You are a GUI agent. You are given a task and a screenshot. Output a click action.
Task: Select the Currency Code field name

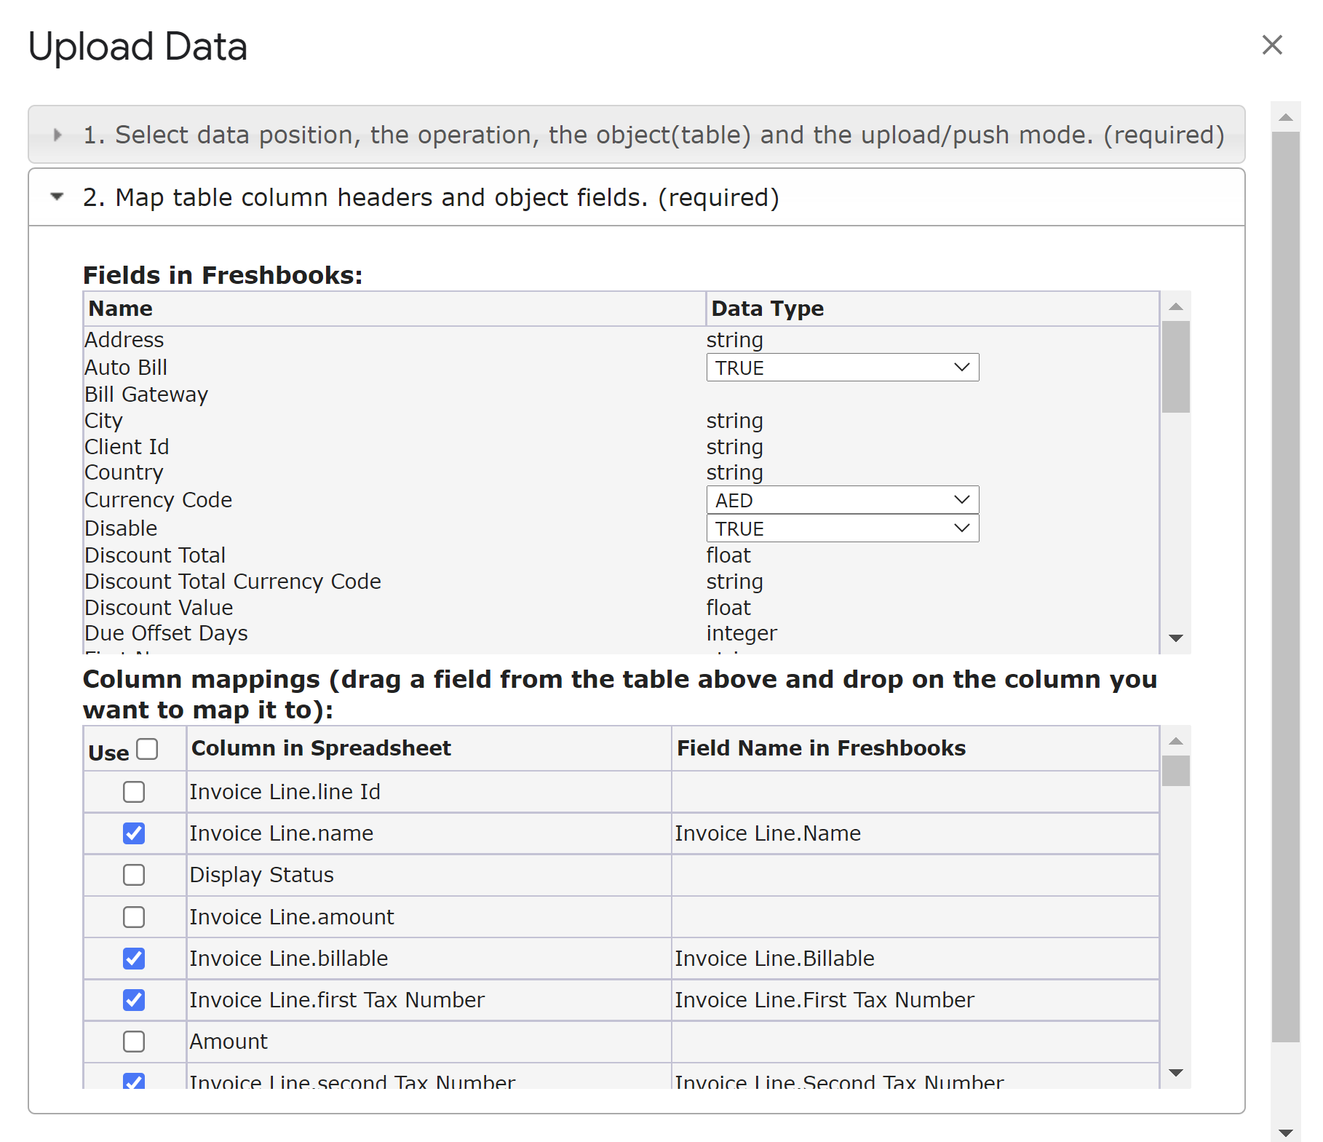[158, 500]
